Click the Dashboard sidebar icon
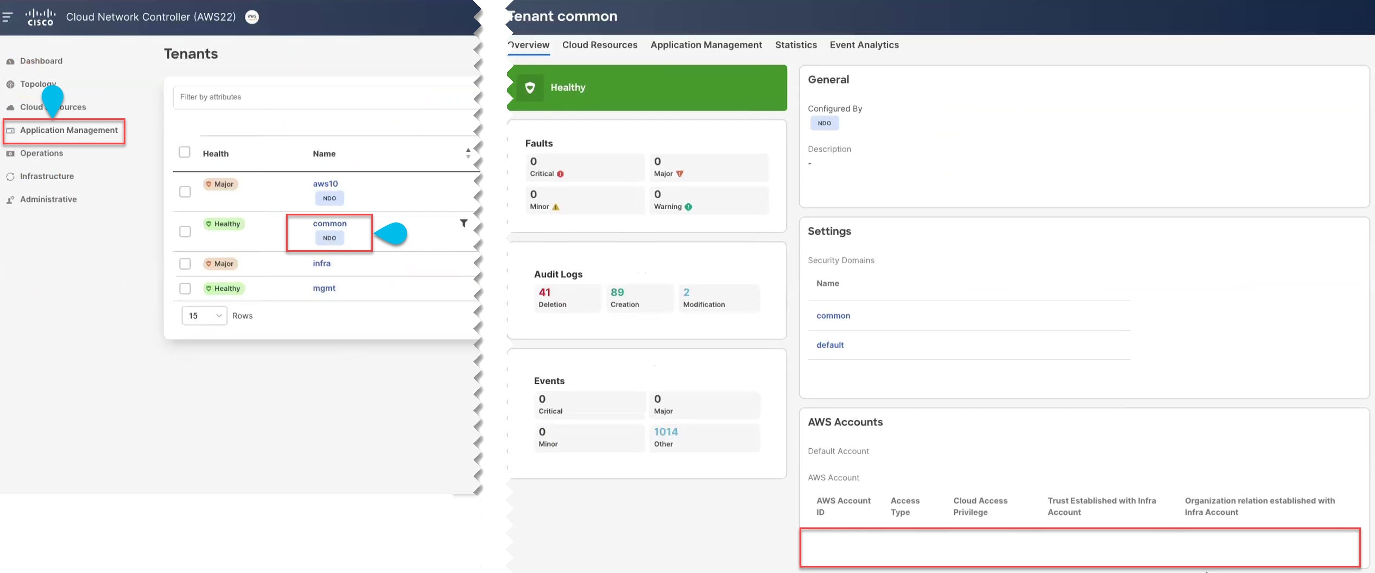Image resolution: width=1375 pixels, height=573 pixels. tap(10, 61)
